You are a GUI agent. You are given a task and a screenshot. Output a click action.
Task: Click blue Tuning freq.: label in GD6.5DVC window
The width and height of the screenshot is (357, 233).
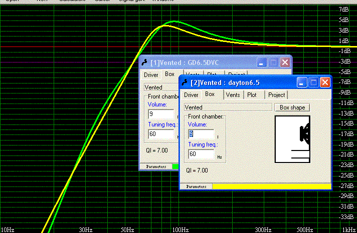(163, 124)
